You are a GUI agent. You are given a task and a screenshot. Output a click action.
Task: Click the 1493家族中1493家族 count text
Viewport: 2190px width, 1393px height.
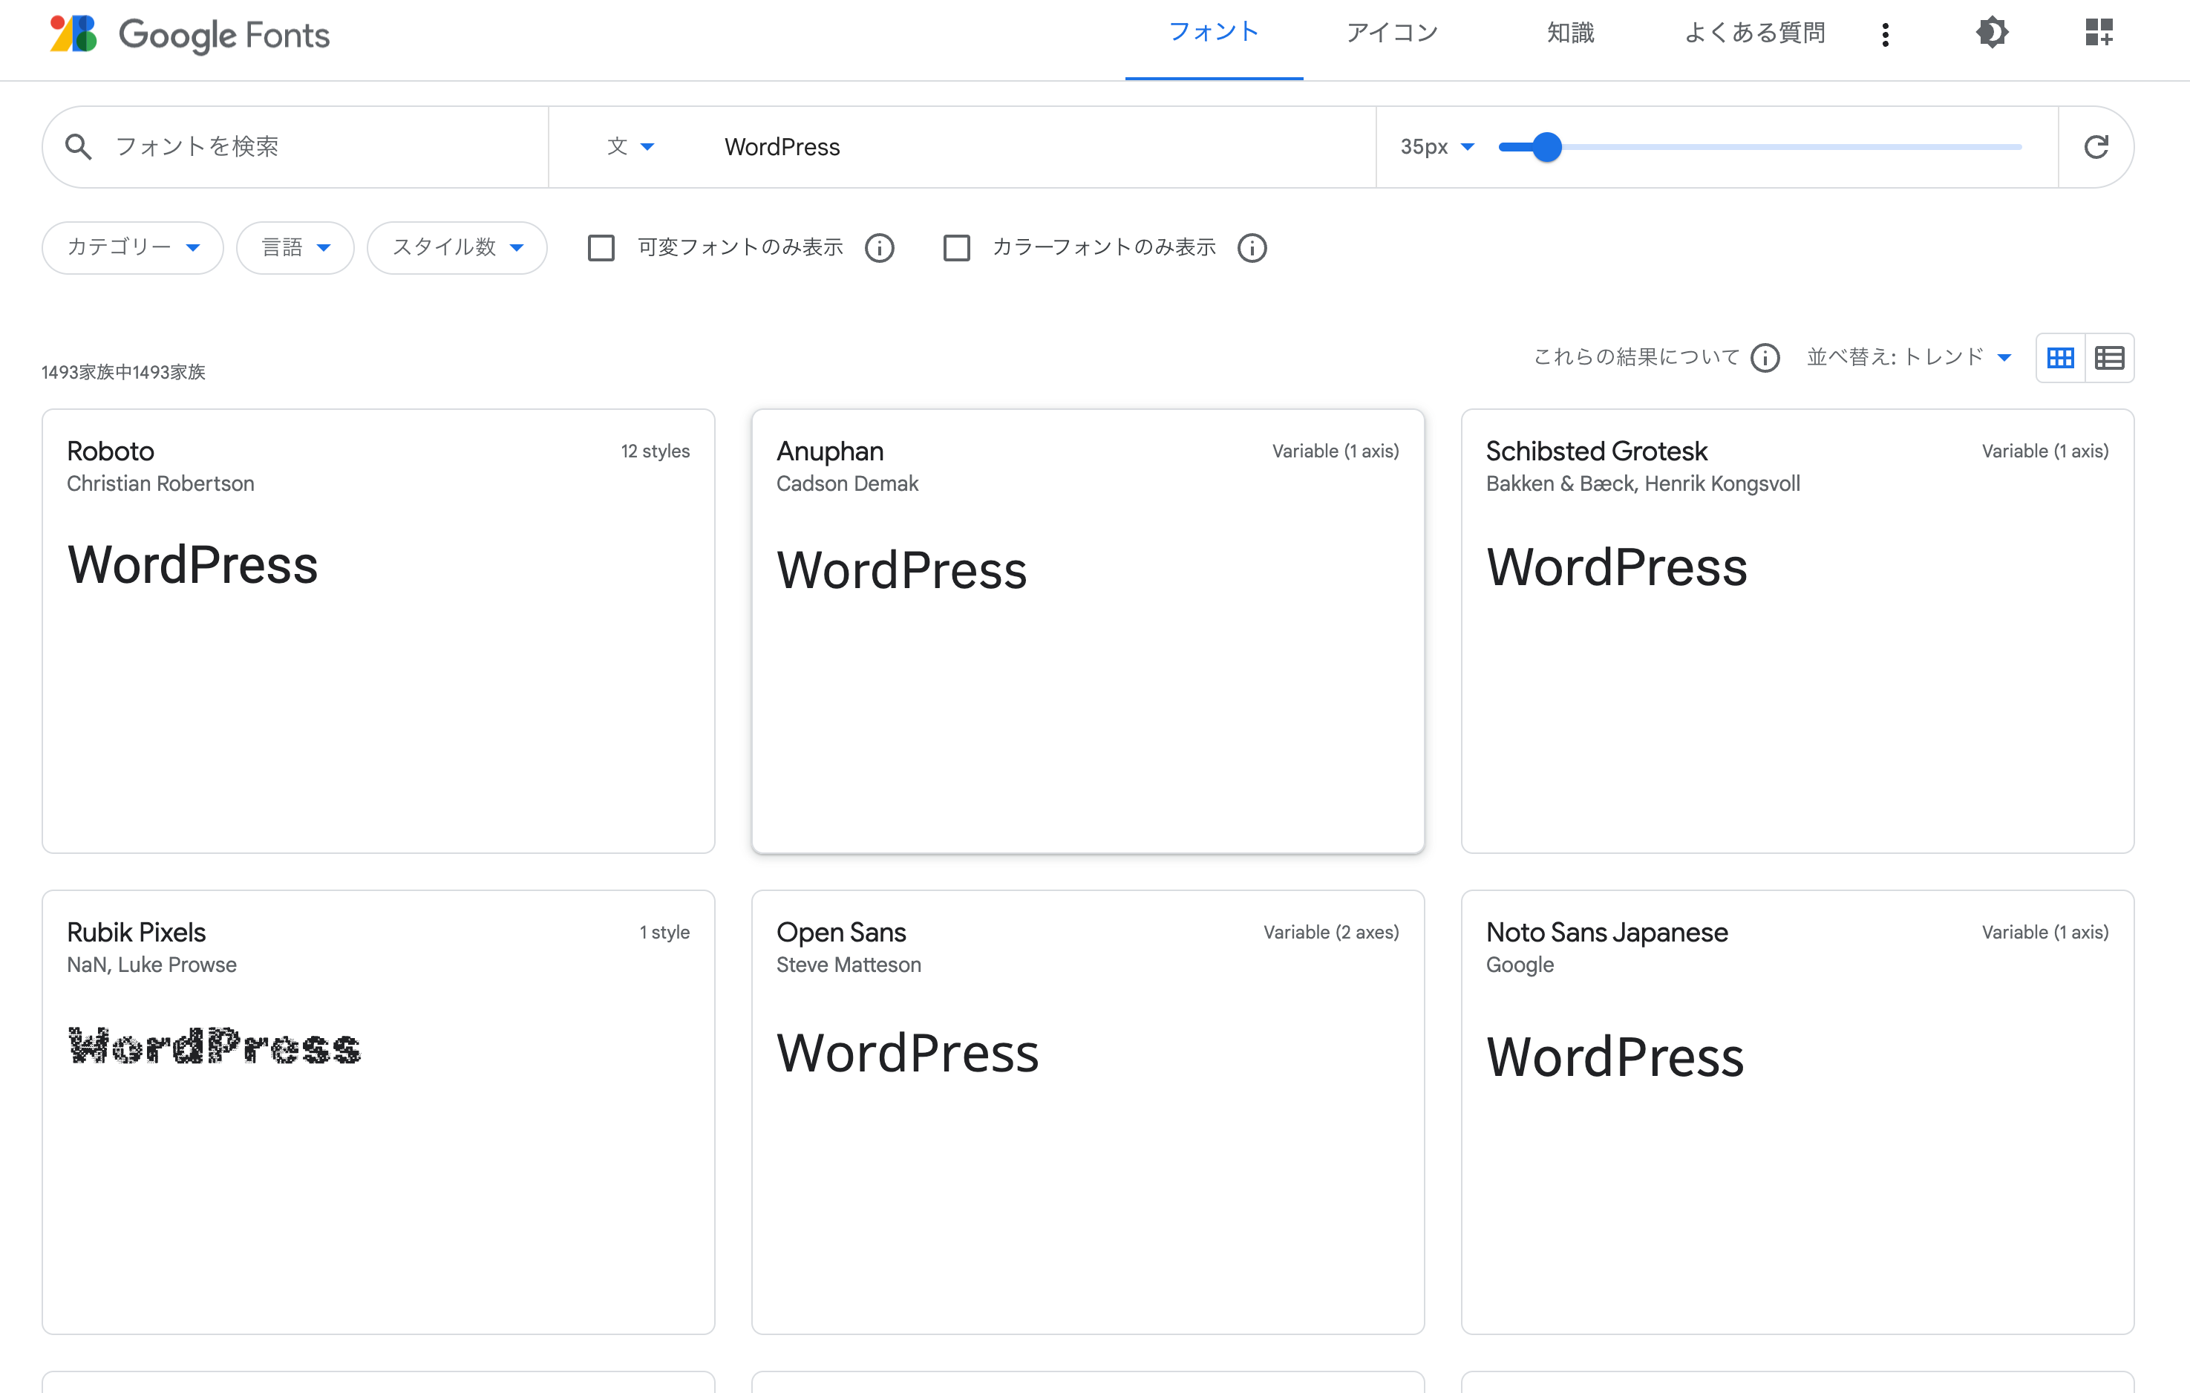pos(124,372)
